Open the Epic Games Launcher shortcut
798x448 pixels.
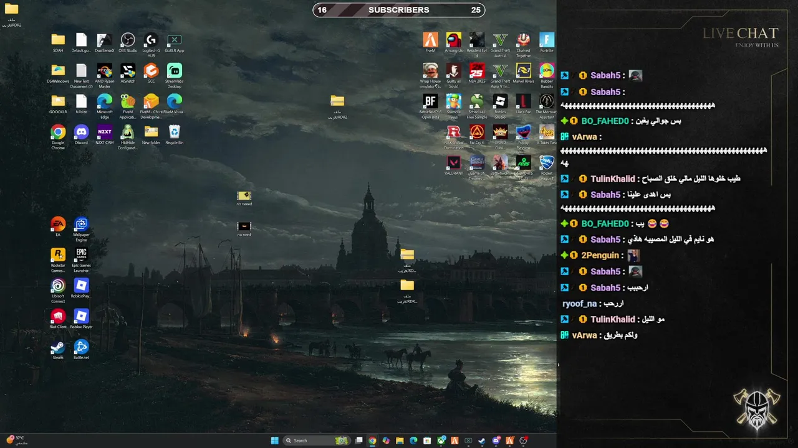tap(81, 259)
